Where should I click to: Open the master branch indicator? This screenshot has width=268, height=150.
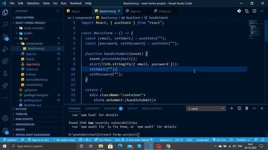(x=10, y=140)
